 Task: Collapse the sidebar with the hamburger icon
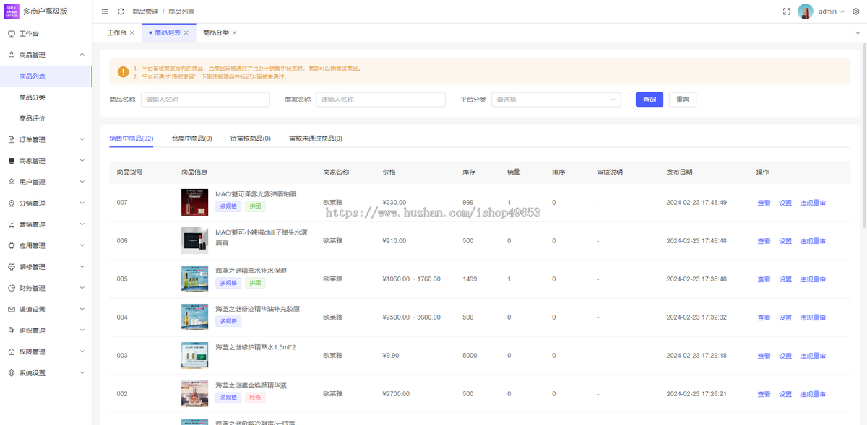(x=105, y=12)
